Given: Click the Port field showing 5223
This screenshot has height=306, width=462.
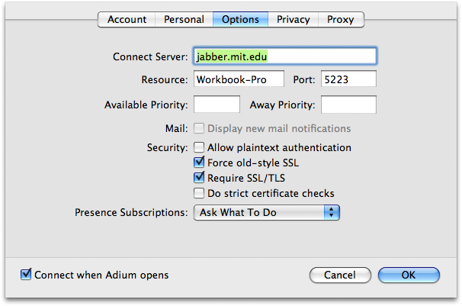Looking at the screenshot, I should point(348,79).
